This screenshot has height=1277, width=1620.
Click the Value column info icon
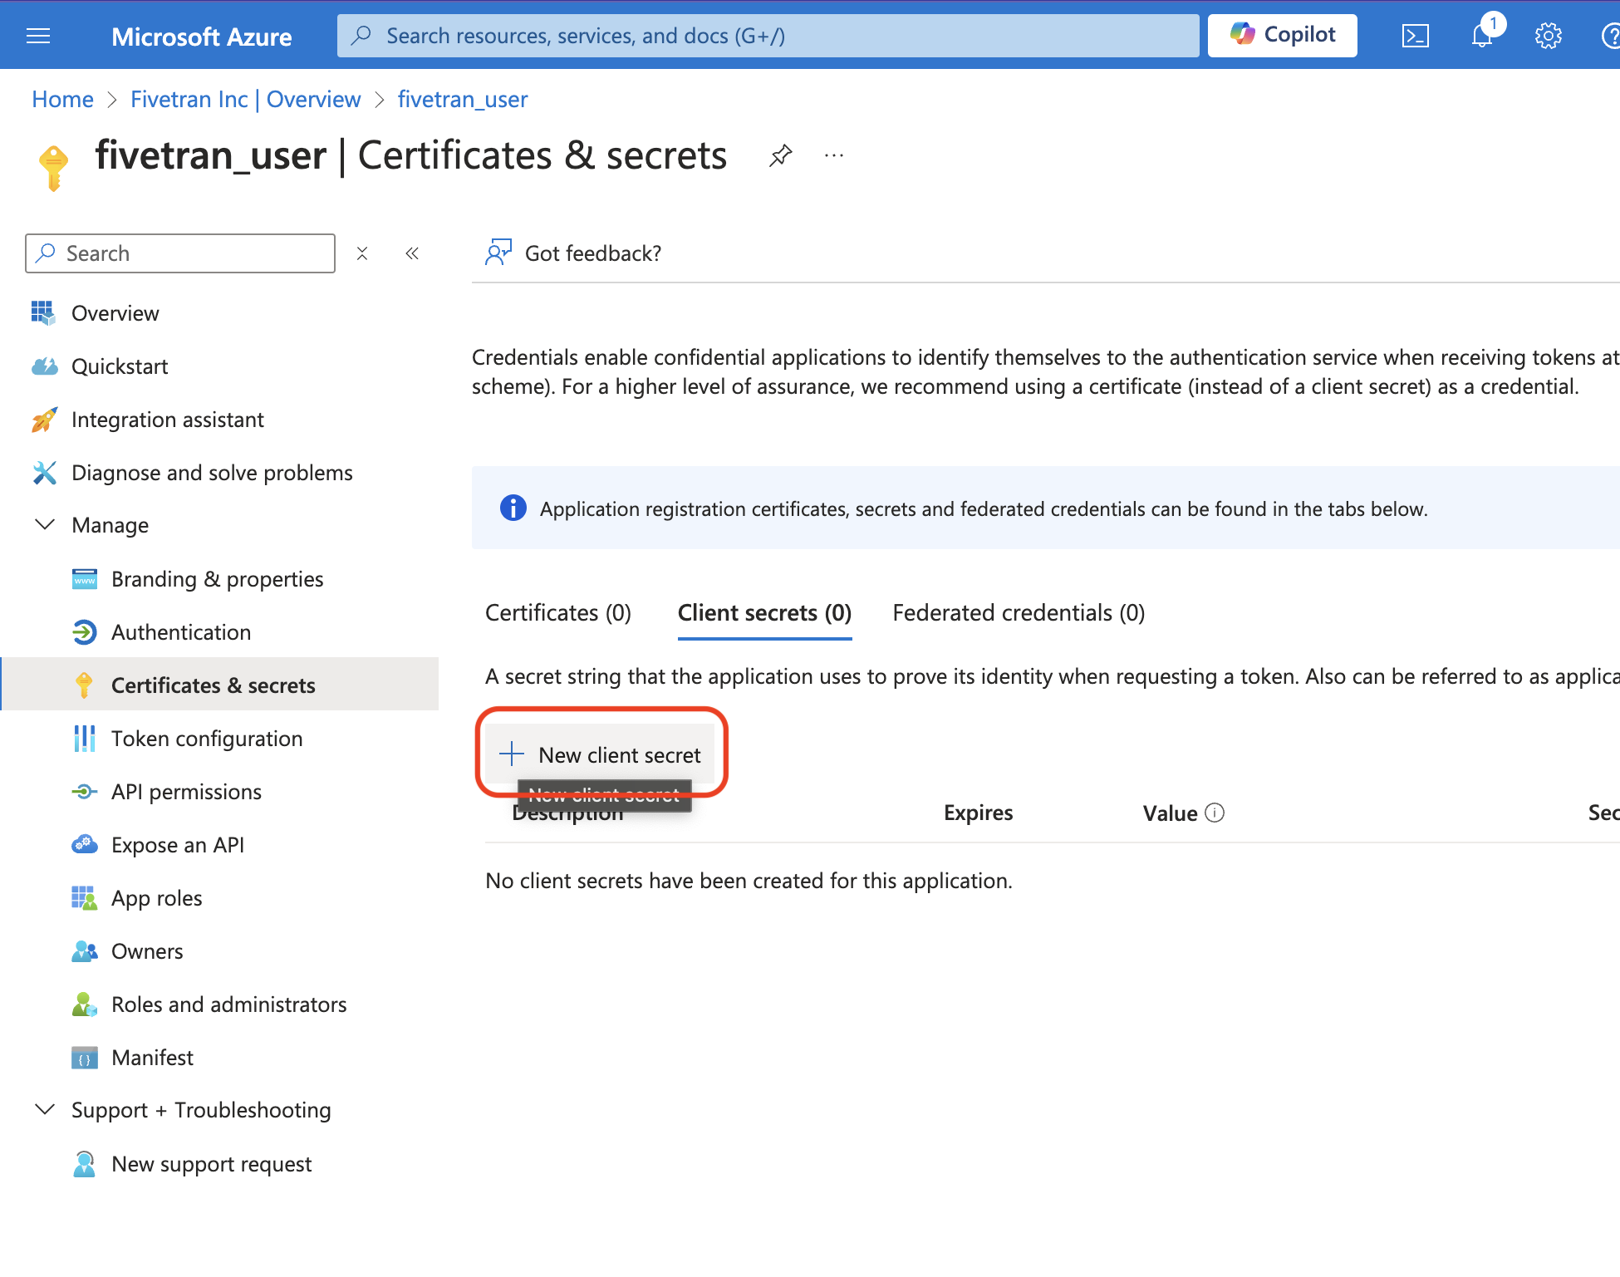point(1215,813)
